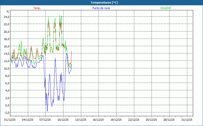The image size is (203, 126).
Task: Click the 31/12/25 date label
Action: (x=187, y=120)
